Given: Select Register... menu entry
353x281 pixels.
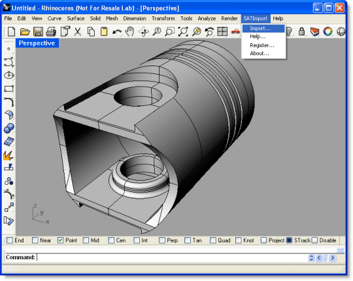Looking at the screenshot, I should point(262,45).
